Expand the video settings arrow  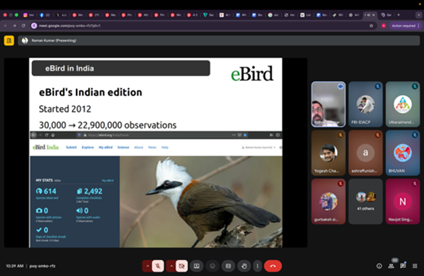click(172, 266)
